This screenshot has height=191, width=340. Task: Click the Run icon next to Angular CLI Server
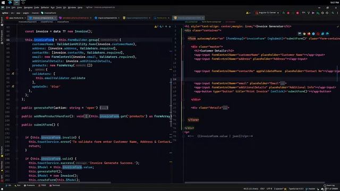(x=283, y=13)
